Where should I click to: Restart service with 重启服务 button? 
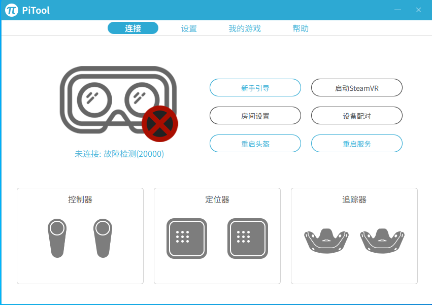(357, 144)
